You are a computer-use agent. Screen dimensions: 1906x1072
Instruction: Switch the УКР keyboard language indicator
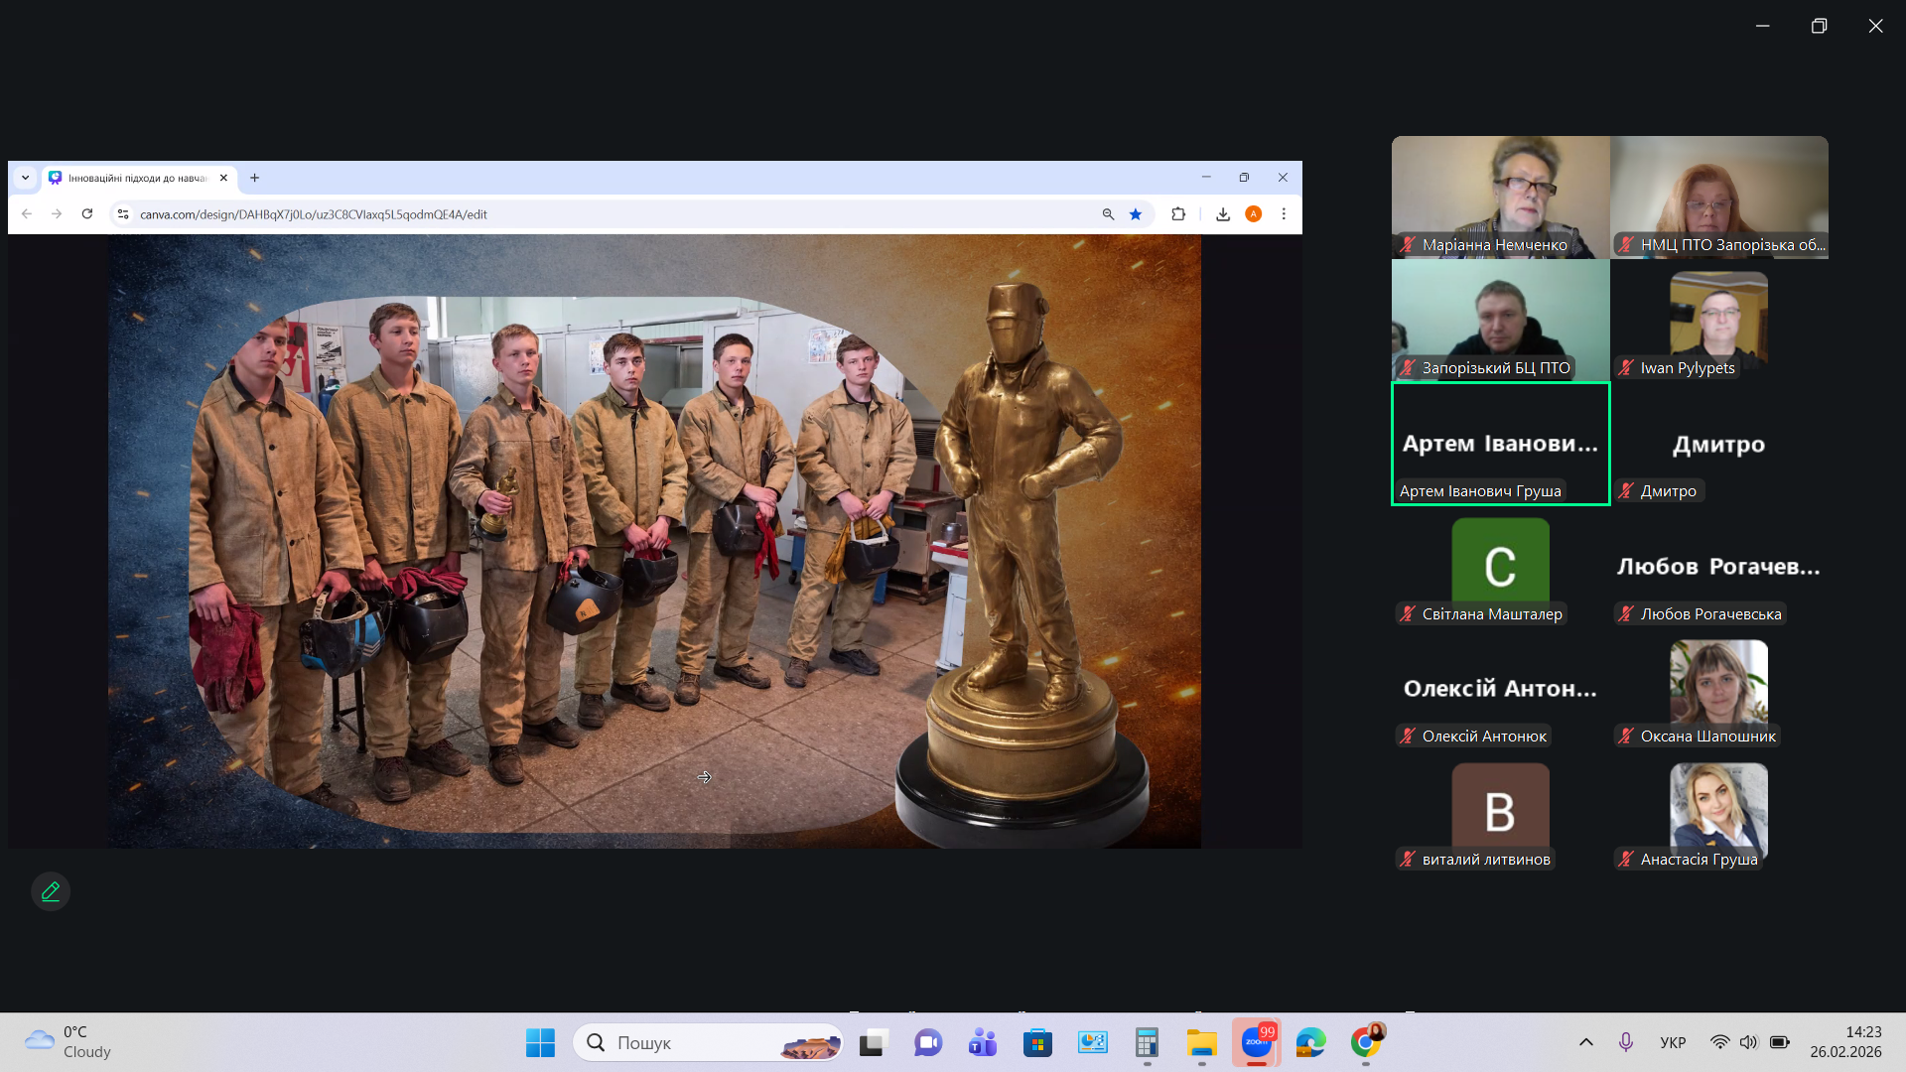pyautogui.click(x=1673, y=1042)
